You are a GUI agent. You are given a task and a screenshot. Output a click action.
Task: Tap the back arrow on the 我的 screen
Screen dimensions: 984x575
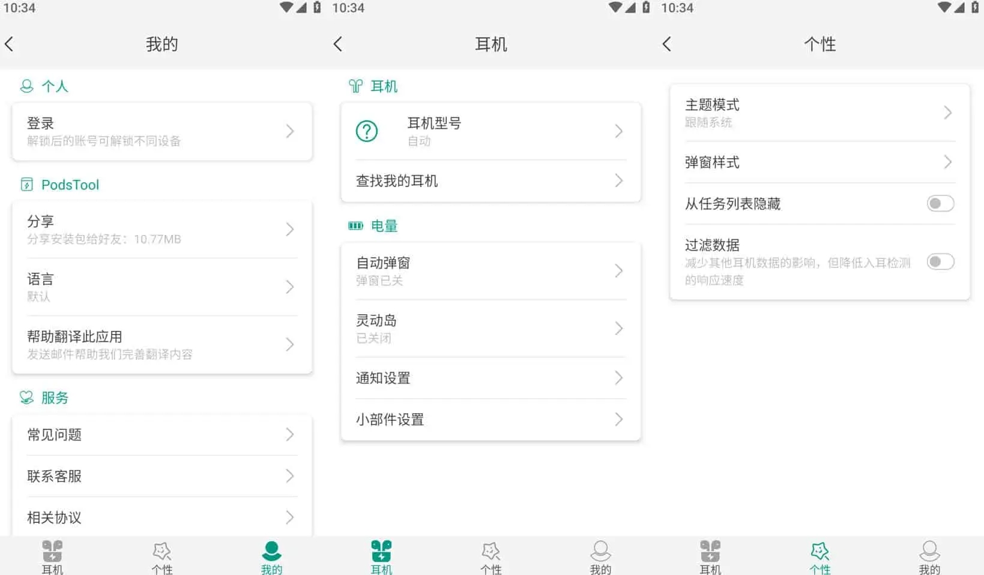click(9, 44)
